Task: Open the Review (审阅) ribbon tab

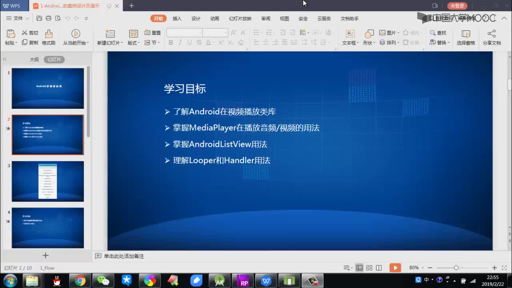Action: [266, 18]
